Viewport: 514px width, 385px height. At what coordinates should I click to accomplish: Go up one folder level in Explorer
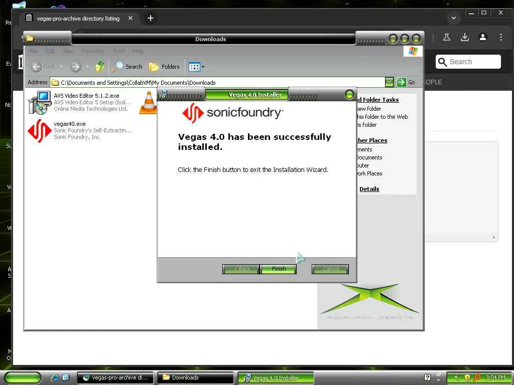(x=100, y=67)
